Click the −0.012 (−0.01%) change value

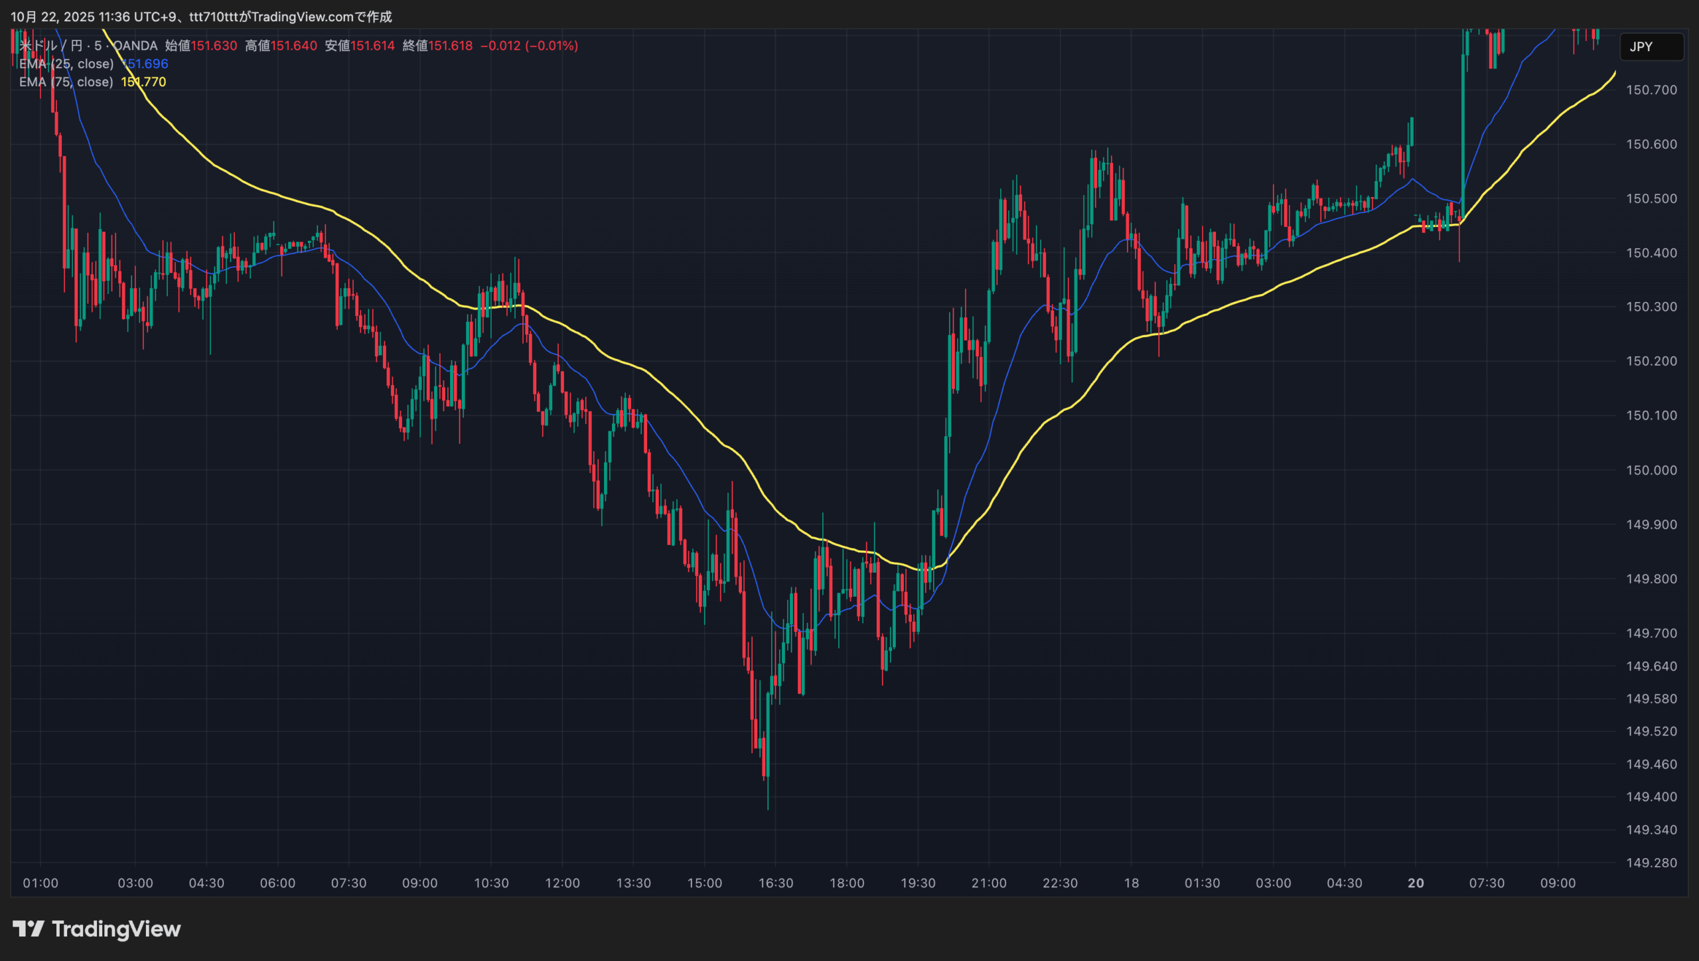pyautogui.click(x=529, y=46)
